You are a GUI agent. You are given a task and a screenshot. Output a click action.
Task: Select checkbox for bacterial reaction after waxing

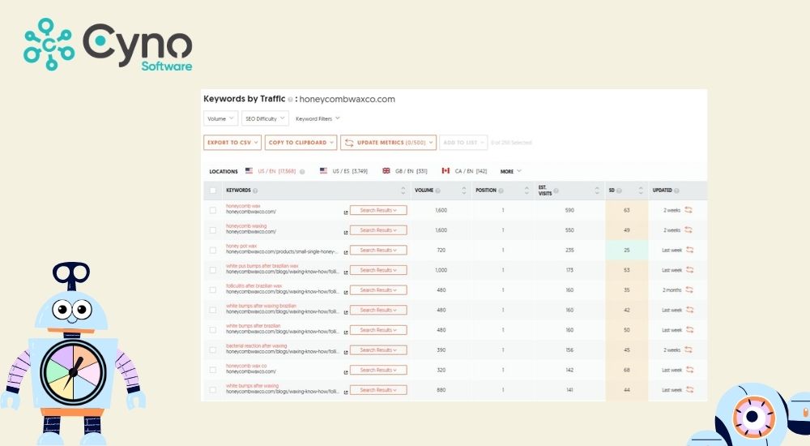tap(213, 350)
